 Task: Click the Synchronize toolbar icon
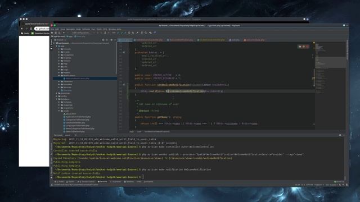pyautogui.click(x=59, y=33)
